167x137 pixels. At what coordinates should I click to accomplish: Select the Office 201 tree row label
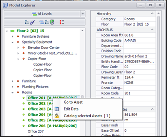pos(52,98)
